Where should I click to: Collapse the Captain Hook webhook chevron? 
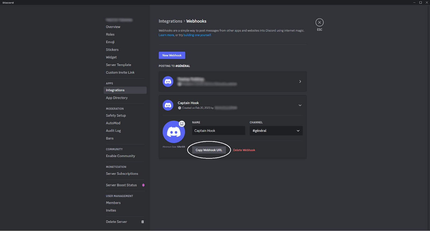(300, 105)
